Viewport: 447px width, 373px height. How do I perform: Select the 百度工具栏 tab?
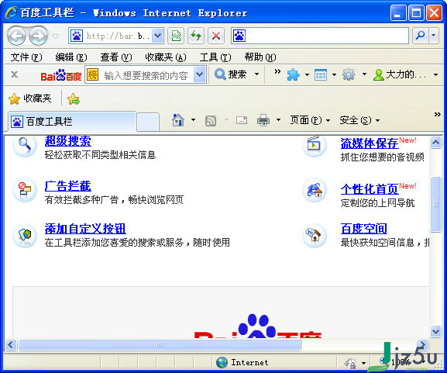72,122
